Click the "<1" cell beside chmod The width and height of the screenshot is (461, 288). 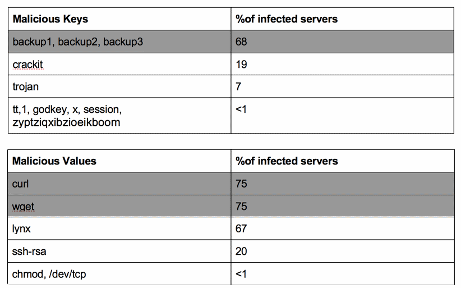click(x=241, y=275)
